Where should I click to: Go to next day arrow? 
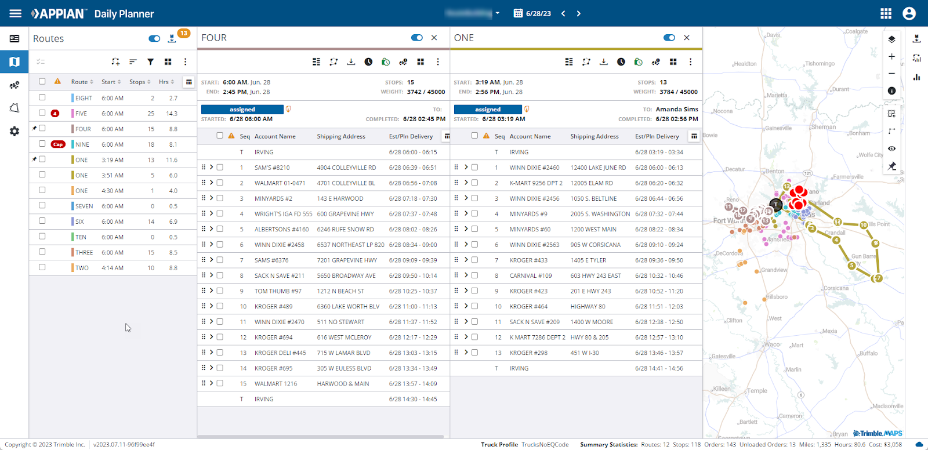click(578, 13)
